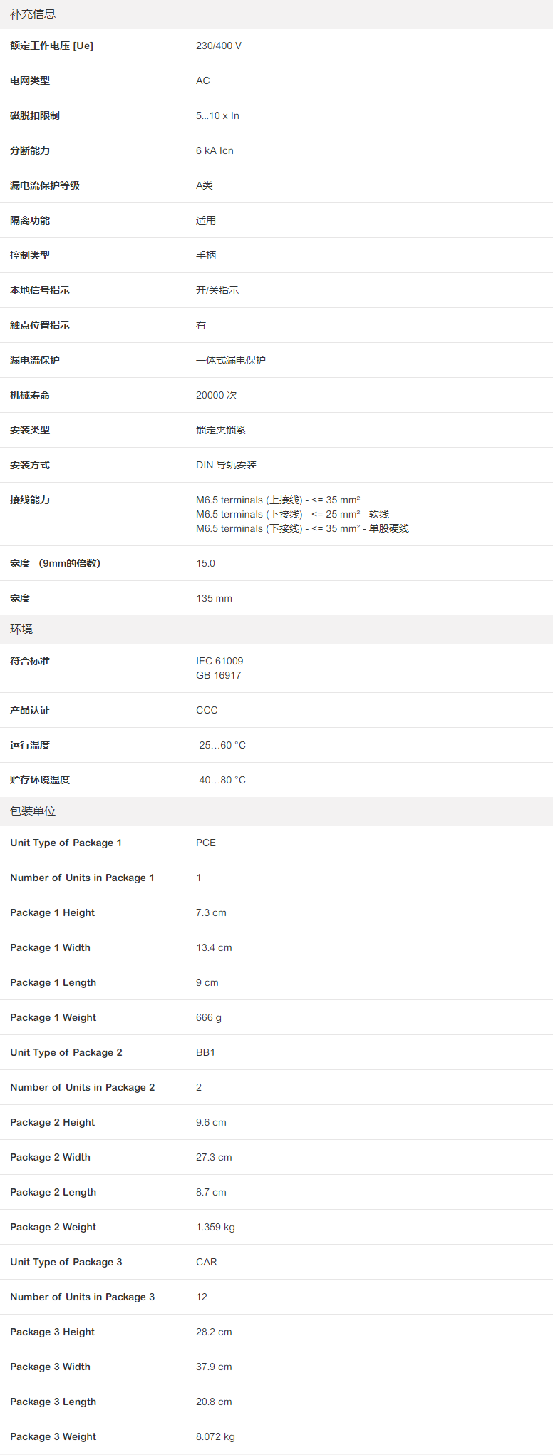Click the Package 1 Weight value 666 g

point(209,1017)
